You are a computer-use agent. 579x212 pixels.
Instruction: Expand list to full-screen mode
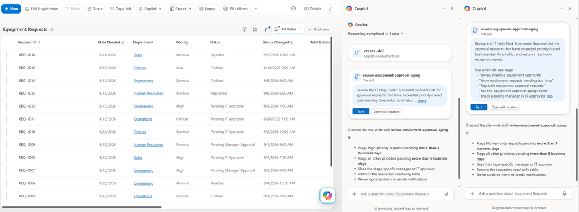[330, 8]
